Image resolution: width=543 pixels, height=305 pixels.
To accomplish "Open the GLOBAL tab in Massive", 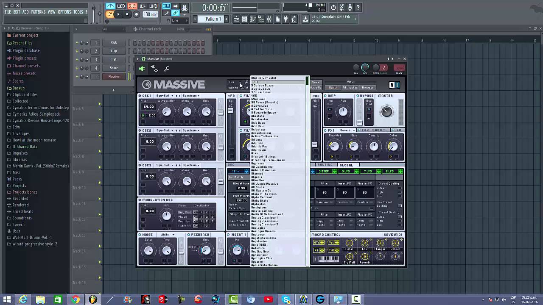I will 346,165.
